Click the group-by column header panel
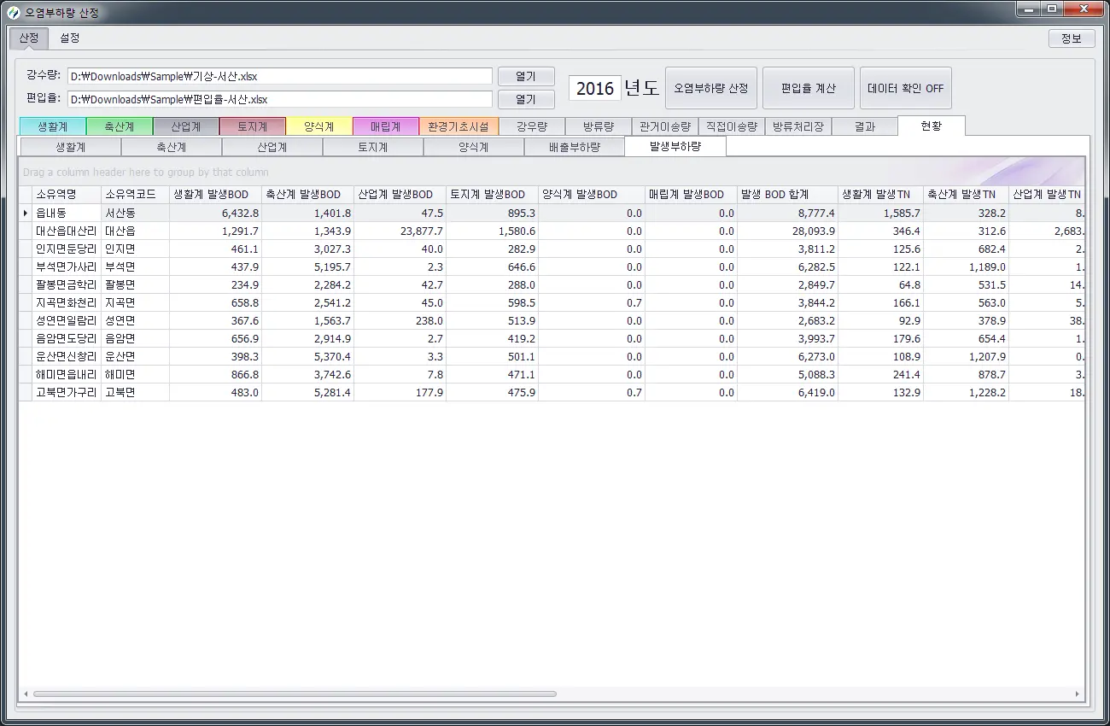 coord(552,172)
